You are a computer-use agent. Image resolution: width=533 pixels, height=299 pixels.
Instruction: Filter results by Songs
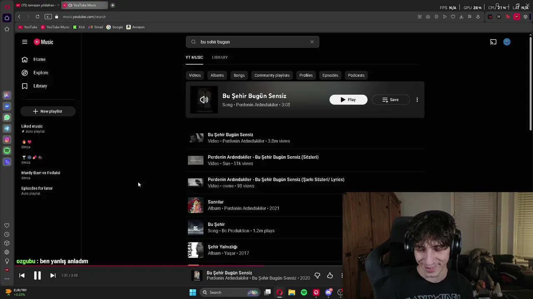click(x=239, y=75)
